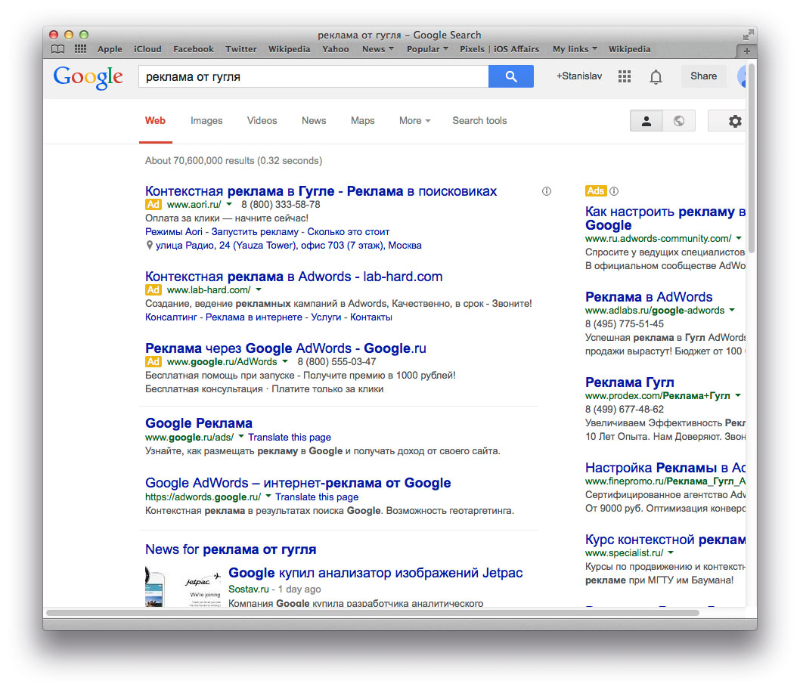Screen dimensions: 800x690
Task: Click the Jetpac news thumbnail image
Action: (x=184, y=587)
